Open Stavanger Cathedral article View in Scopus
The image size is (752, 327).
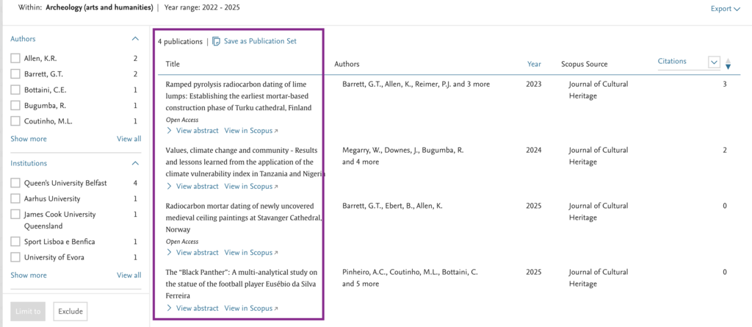pyautogui.click(x=251, y=253)
